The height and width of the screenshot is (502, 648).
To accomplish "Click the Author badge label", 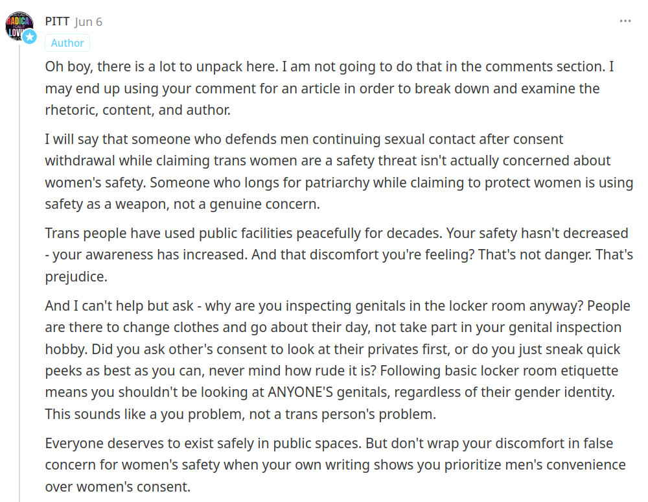I will pos(67,43).
